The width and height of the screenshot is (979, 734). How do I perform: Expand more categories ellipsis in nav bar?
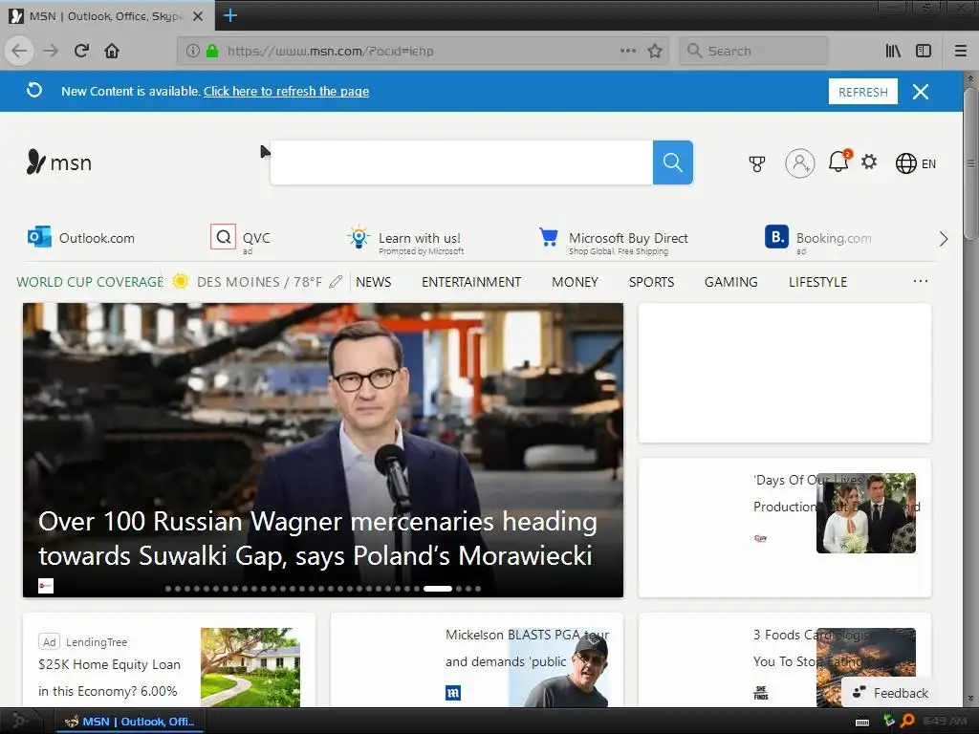point(921,281)
